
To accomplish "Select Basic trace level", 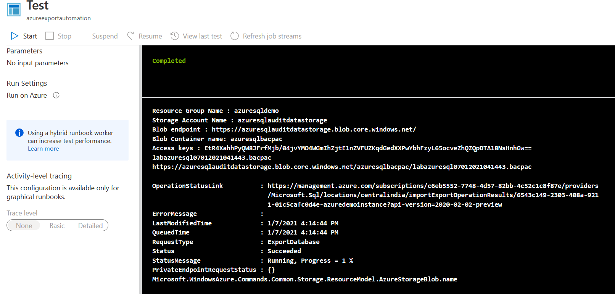I will pos(57,226).
